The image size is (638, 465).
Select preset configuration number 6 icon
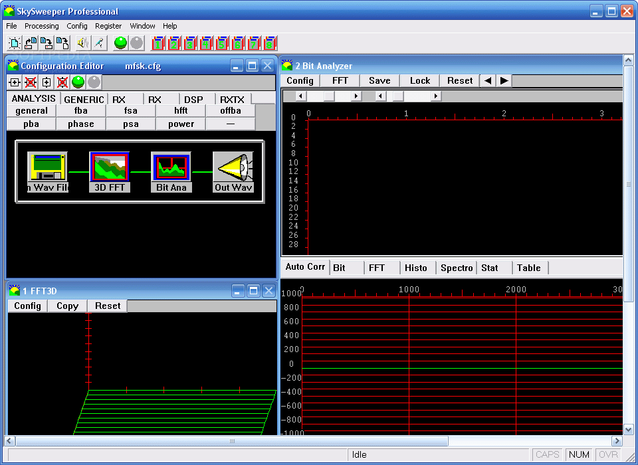[x=238, y=43]
